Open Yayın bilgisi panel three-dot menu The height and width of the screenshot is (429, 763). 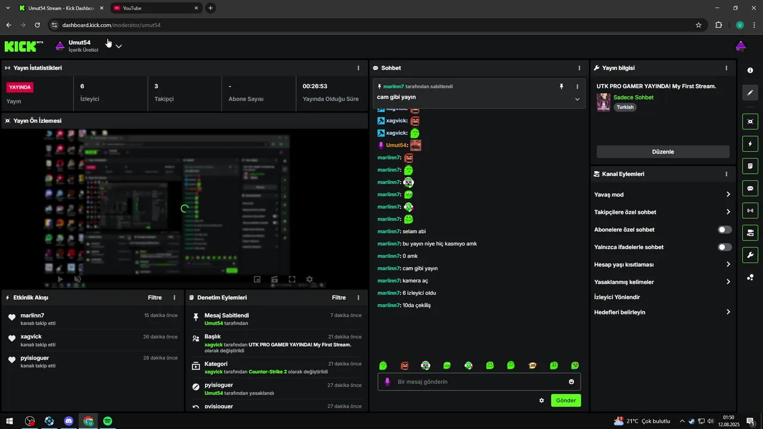click(x=726, y=68)
